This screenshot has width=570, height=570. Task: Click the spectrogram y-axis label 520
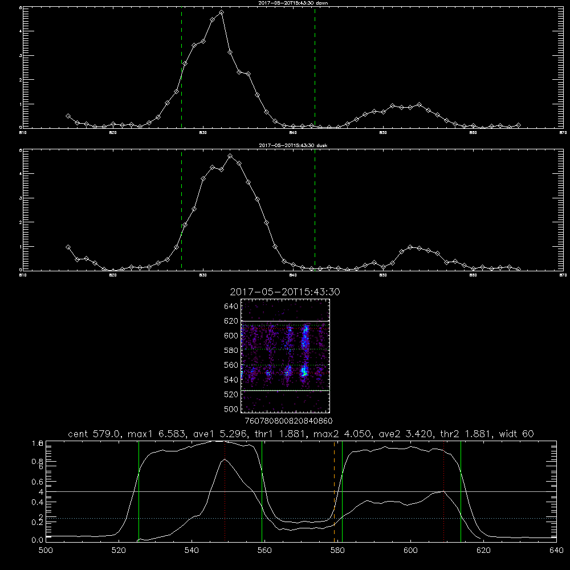tap(231, 394)
